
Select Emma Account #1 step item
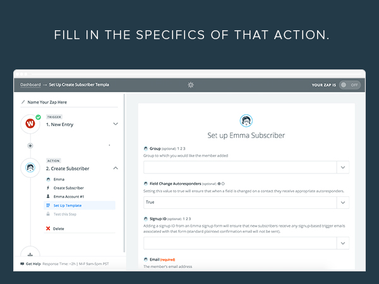[x=69, y=196]
